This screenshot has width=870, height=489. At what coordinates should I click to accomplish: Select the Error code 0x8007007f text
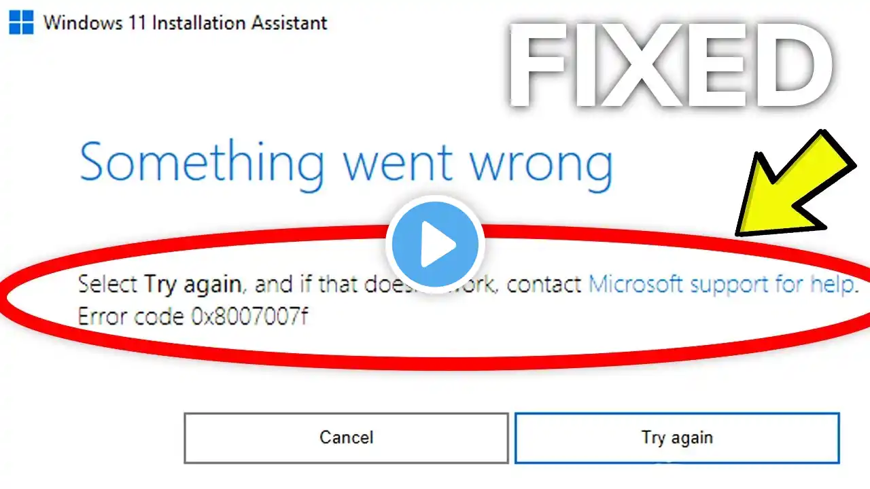click(x=192, y=316)
